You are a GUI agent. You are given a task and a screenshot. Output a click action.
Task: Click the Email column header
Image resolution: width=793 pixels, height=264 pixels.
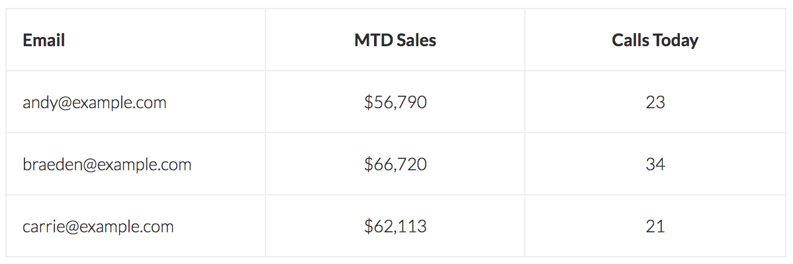[136, 40]
